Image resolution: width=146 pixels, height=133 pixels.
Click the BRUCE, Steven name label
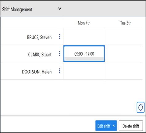coord(39,37)
